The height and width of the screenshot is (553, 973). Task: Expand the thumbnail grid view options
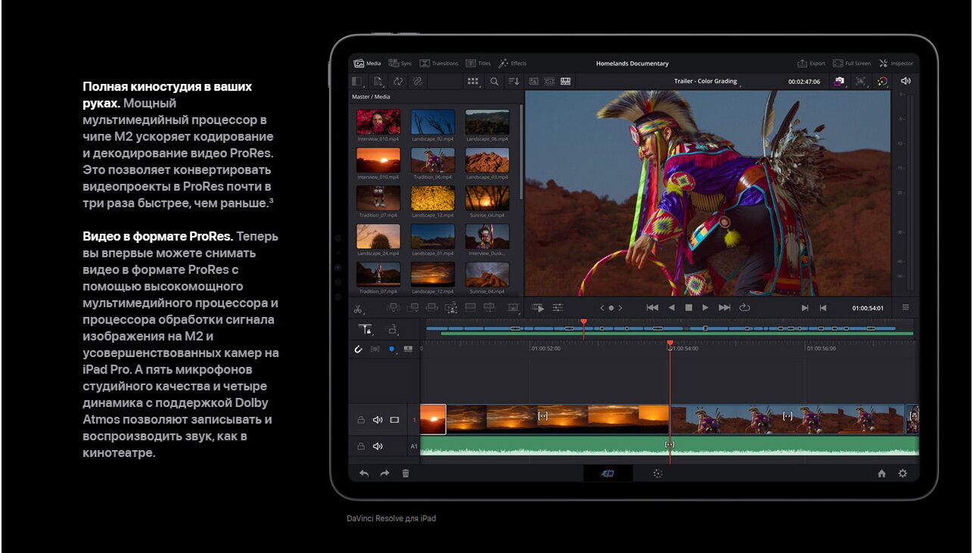click(474, 82)
